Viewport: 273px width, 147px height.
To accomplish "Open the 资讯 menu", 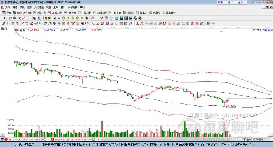I will click(x=22, y=7).
